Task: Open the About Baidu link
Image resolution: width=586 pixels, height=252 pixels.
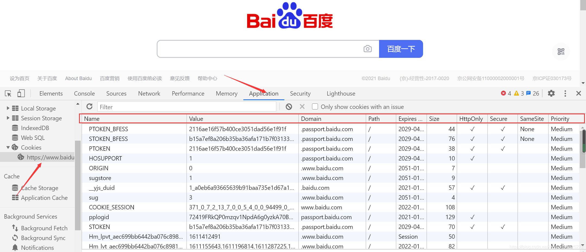Action: 78,78
